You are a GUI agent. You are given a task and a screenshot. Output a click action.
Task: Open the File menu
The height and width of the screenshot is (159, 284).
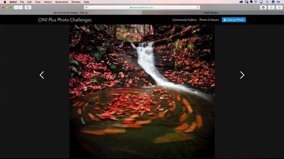pyautogui.click(x=22, y=2)
